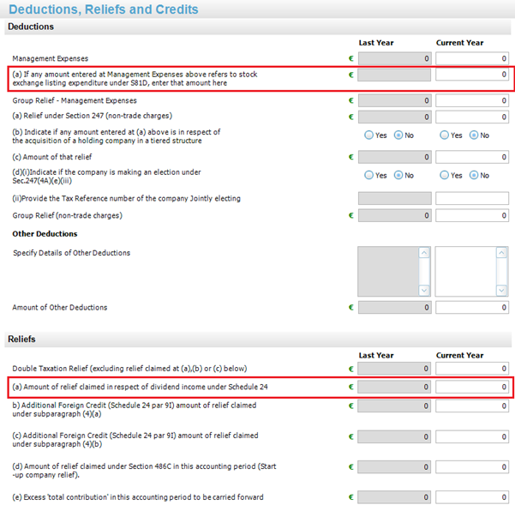Click Group Relief (non-trade charges) Last Year field
Viewport: 515px width, 511px height.
(x=394, y=215)
